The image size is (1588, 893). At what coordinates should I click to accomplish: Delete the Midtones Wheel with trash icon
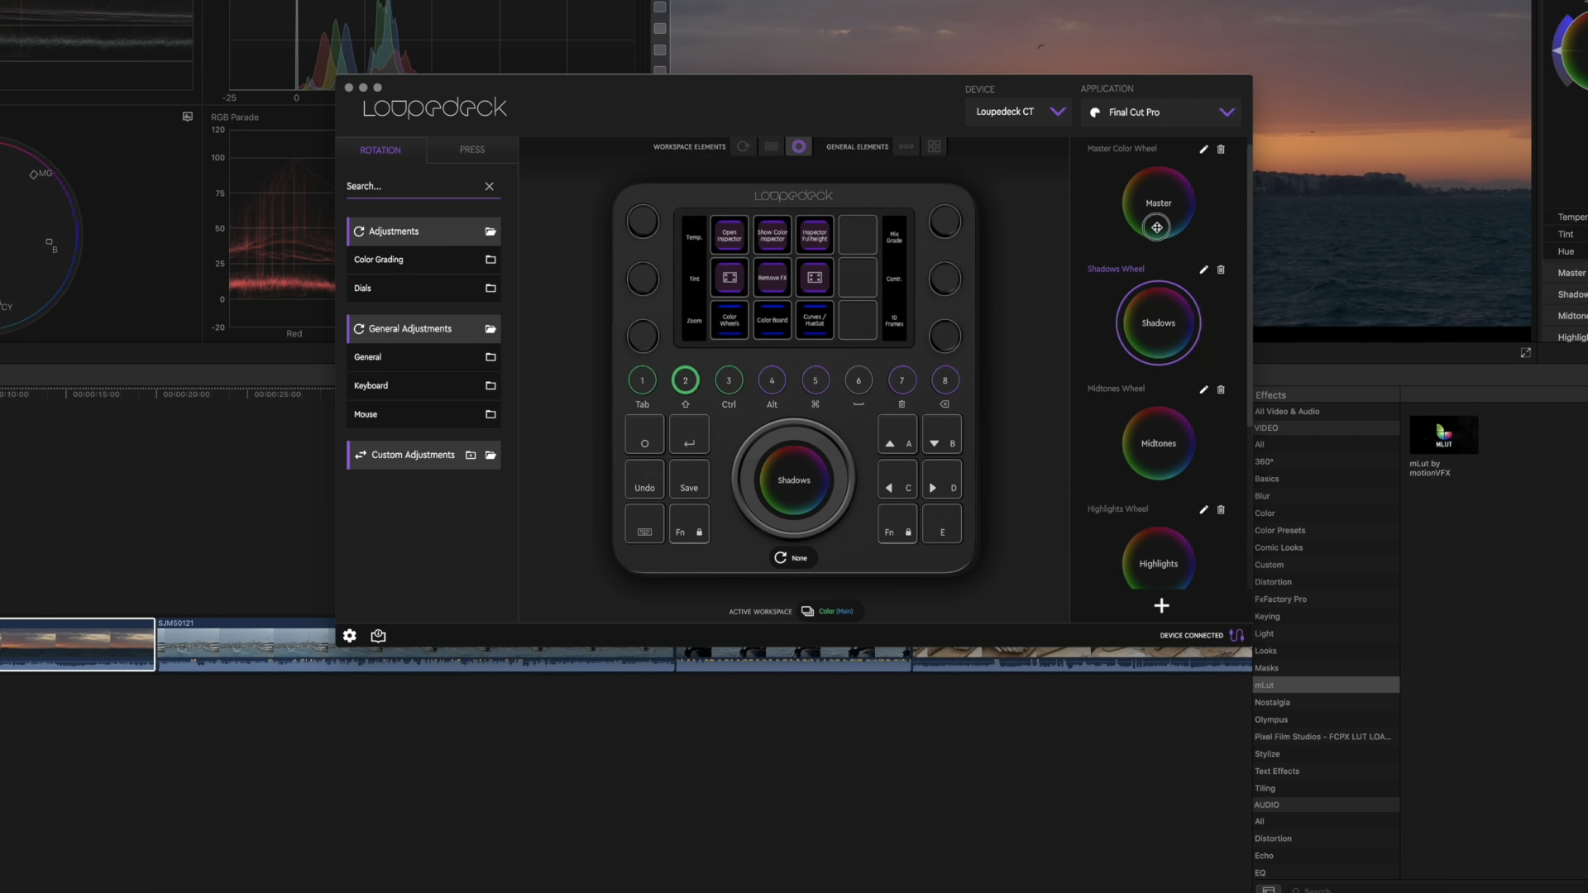click(1221, 389)
